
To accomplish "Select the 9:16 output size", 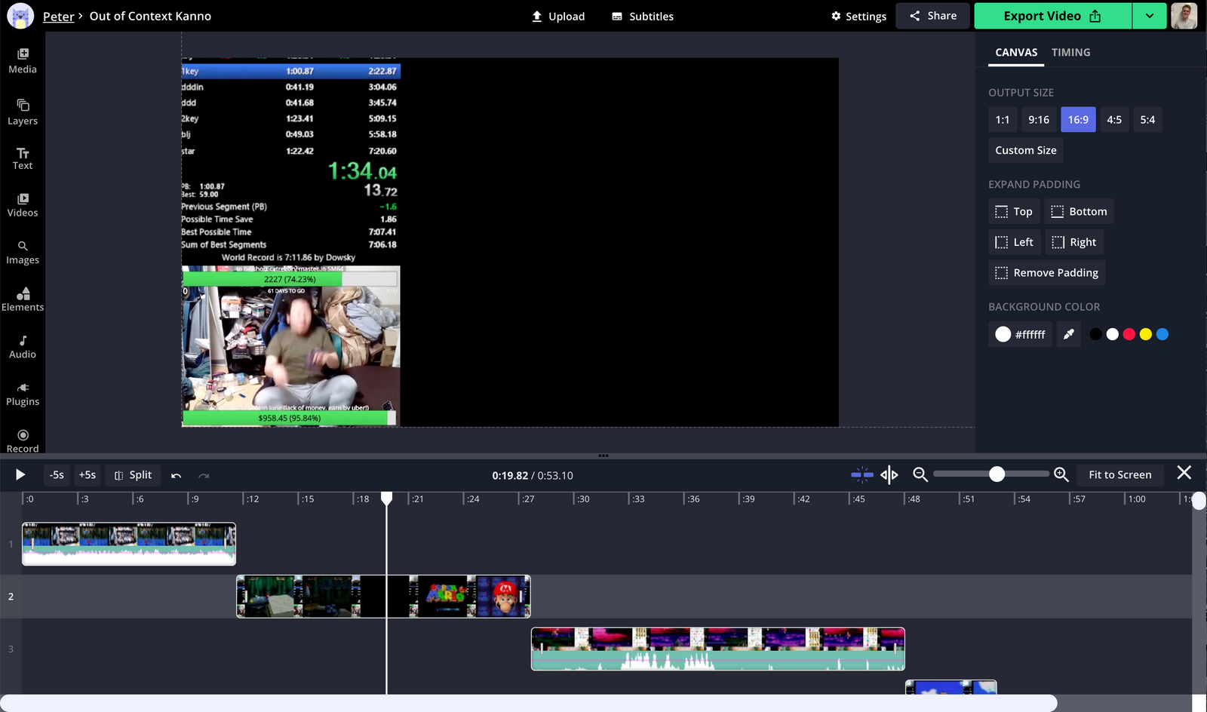I will (x=1039, y=119).
